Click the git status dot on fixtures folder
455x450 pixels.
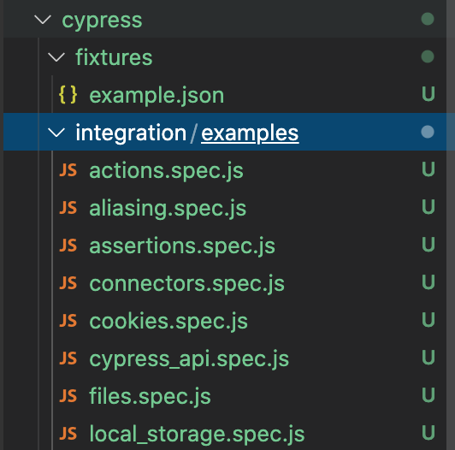[428, 56]
